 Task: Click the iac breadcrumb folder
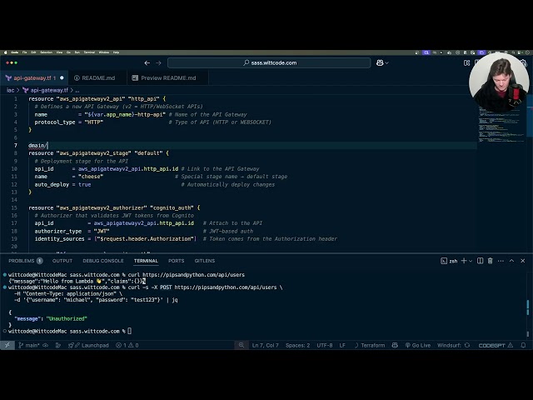pos(11,90)
